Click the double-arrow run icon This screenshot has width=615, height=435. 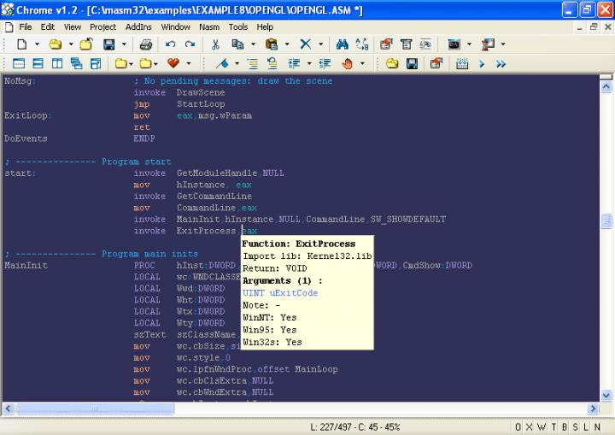coord(501,63)
